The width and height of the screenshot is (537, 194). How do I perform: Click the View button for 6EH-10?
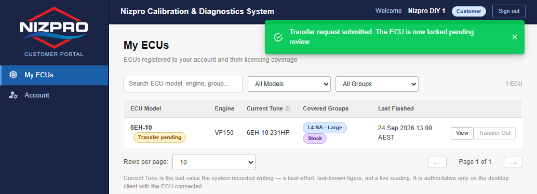[x=462, y=133]
